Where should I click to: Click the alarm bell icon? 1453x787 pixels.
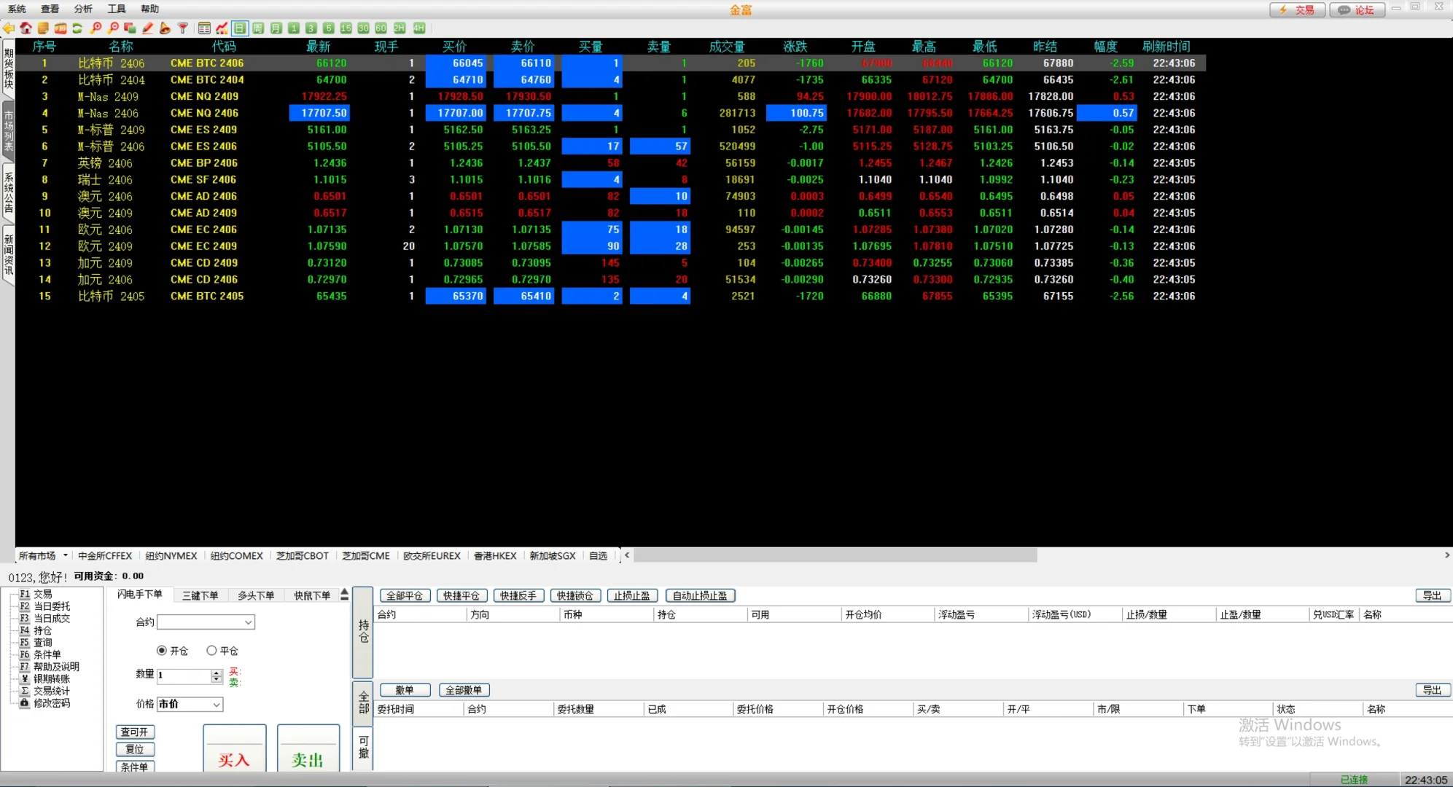click(x=165, y=28)
